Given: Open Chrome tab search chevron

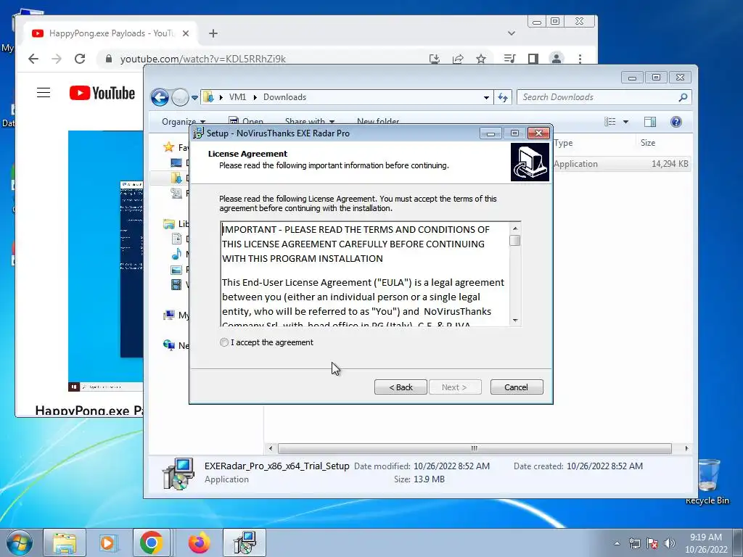Looking at the screenshot, I should pos(512,33).
